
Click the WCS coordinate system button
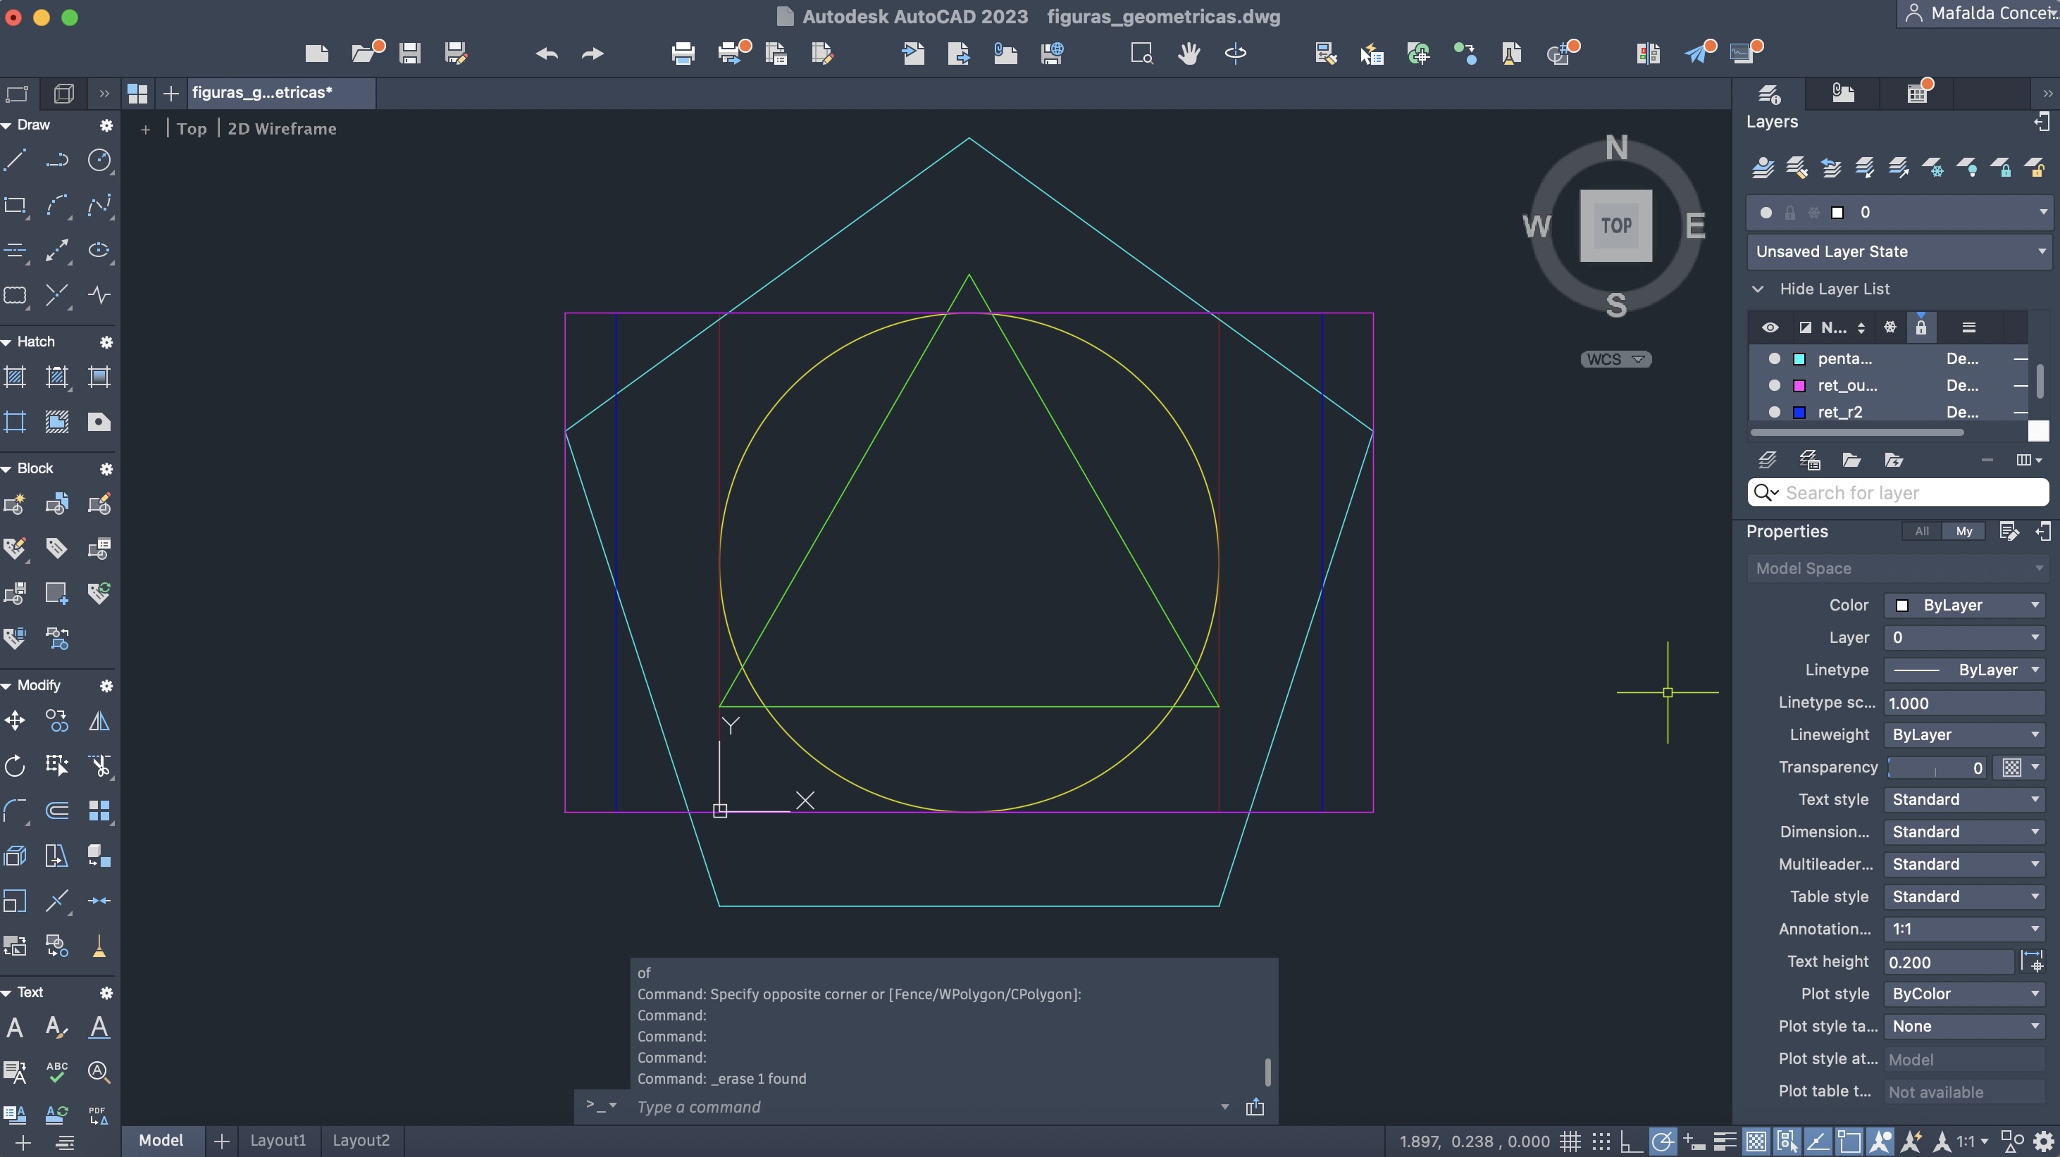click(x=1615, y=359)
